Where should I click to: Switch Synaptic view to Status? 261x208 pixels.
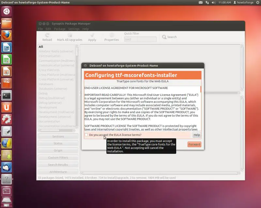tap(58, 143)
